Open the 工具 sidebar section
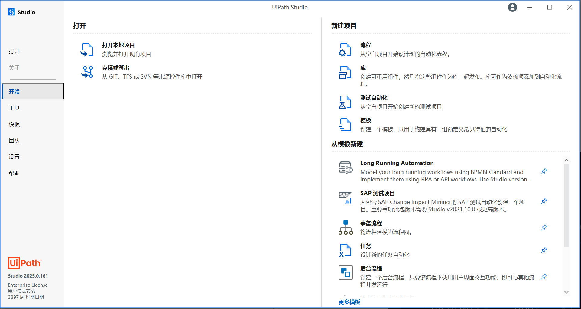Screen dimensions: 581x309 14,108
